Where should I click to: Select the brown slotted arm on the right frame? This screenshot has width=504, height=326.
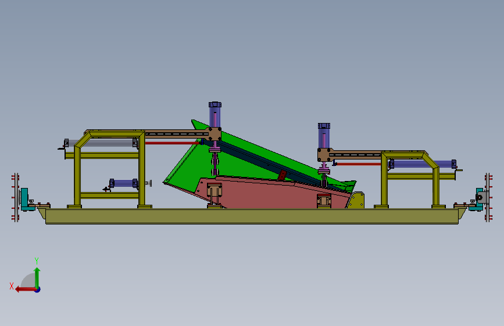(357, 155)
